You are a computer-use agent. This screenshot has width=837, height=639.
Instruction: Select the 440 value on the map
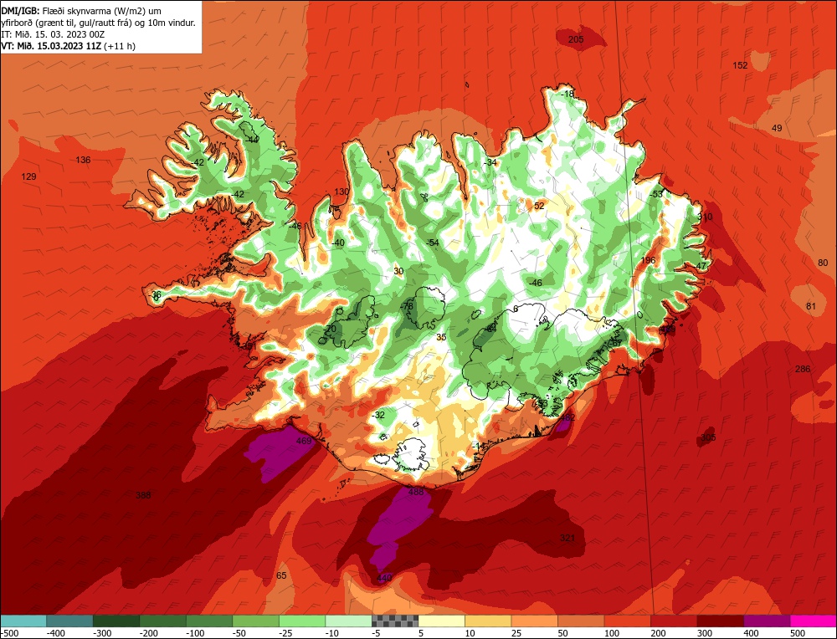pyautogui.click(x=384, y=578)
